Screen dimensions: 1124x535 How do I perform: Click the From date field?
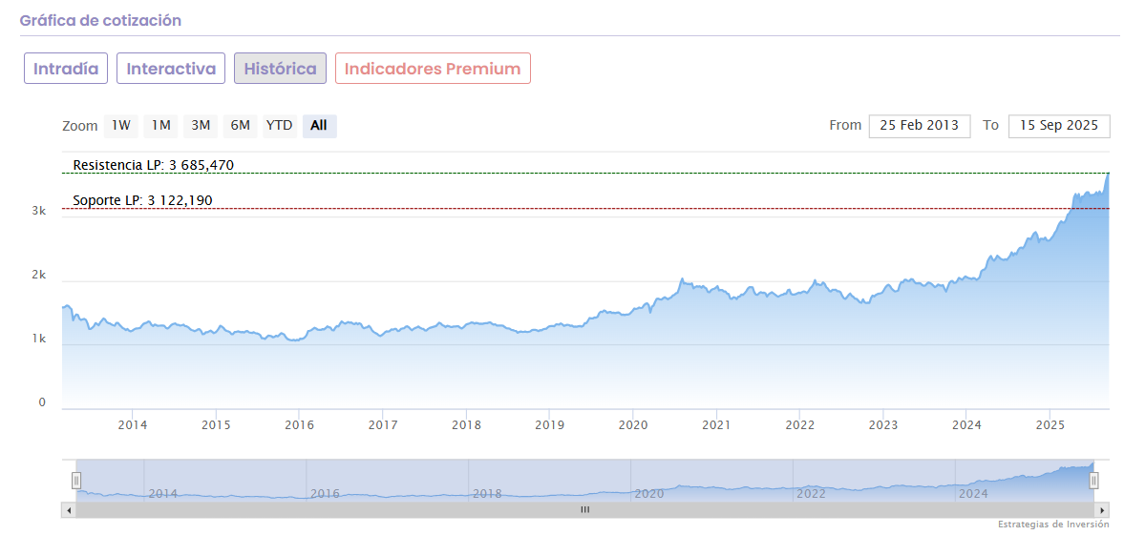pyautogui.click(x=919, y=126)
